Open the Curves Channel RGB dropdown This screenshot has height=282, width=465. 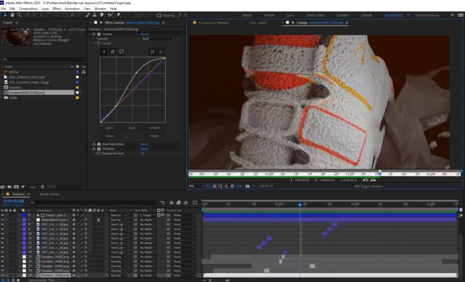point(158,39)
